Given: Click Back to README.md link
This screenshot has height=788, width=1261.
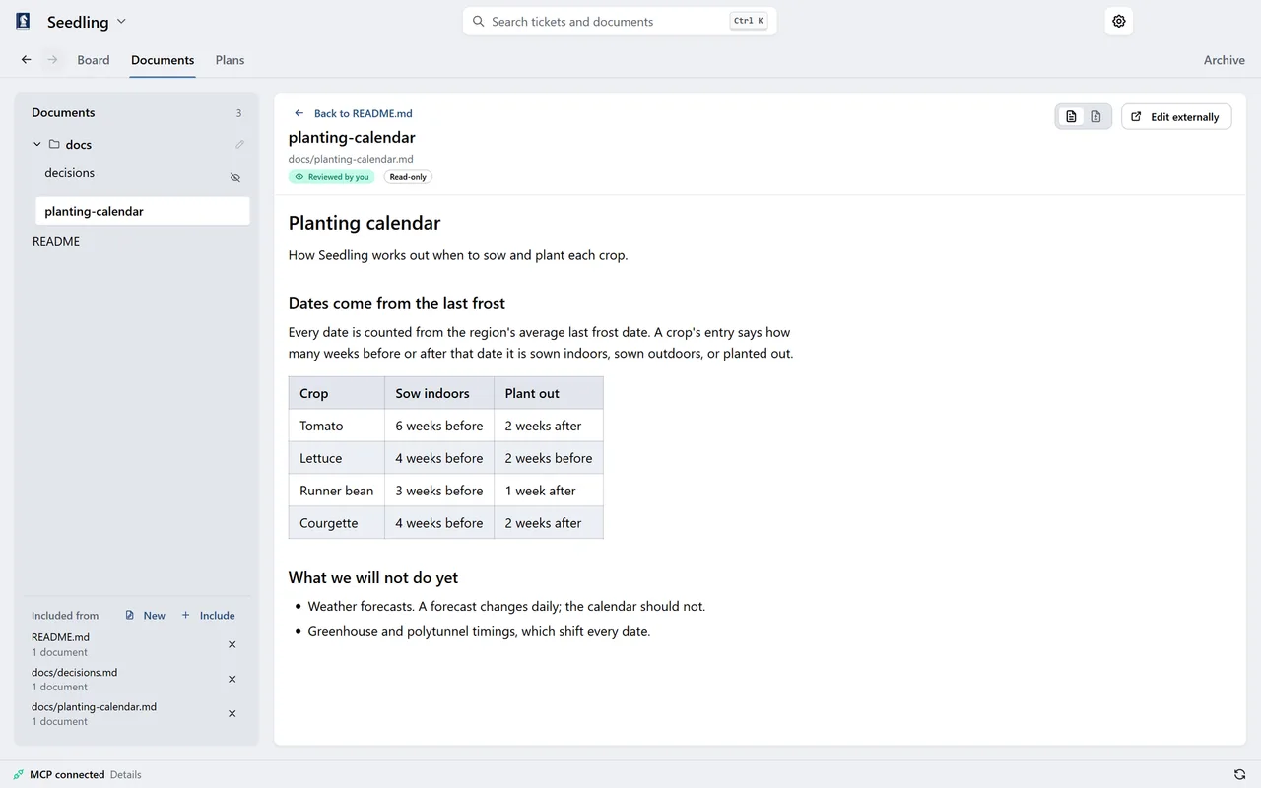Looking at the screenshot, I should click(x=353, y=113).
